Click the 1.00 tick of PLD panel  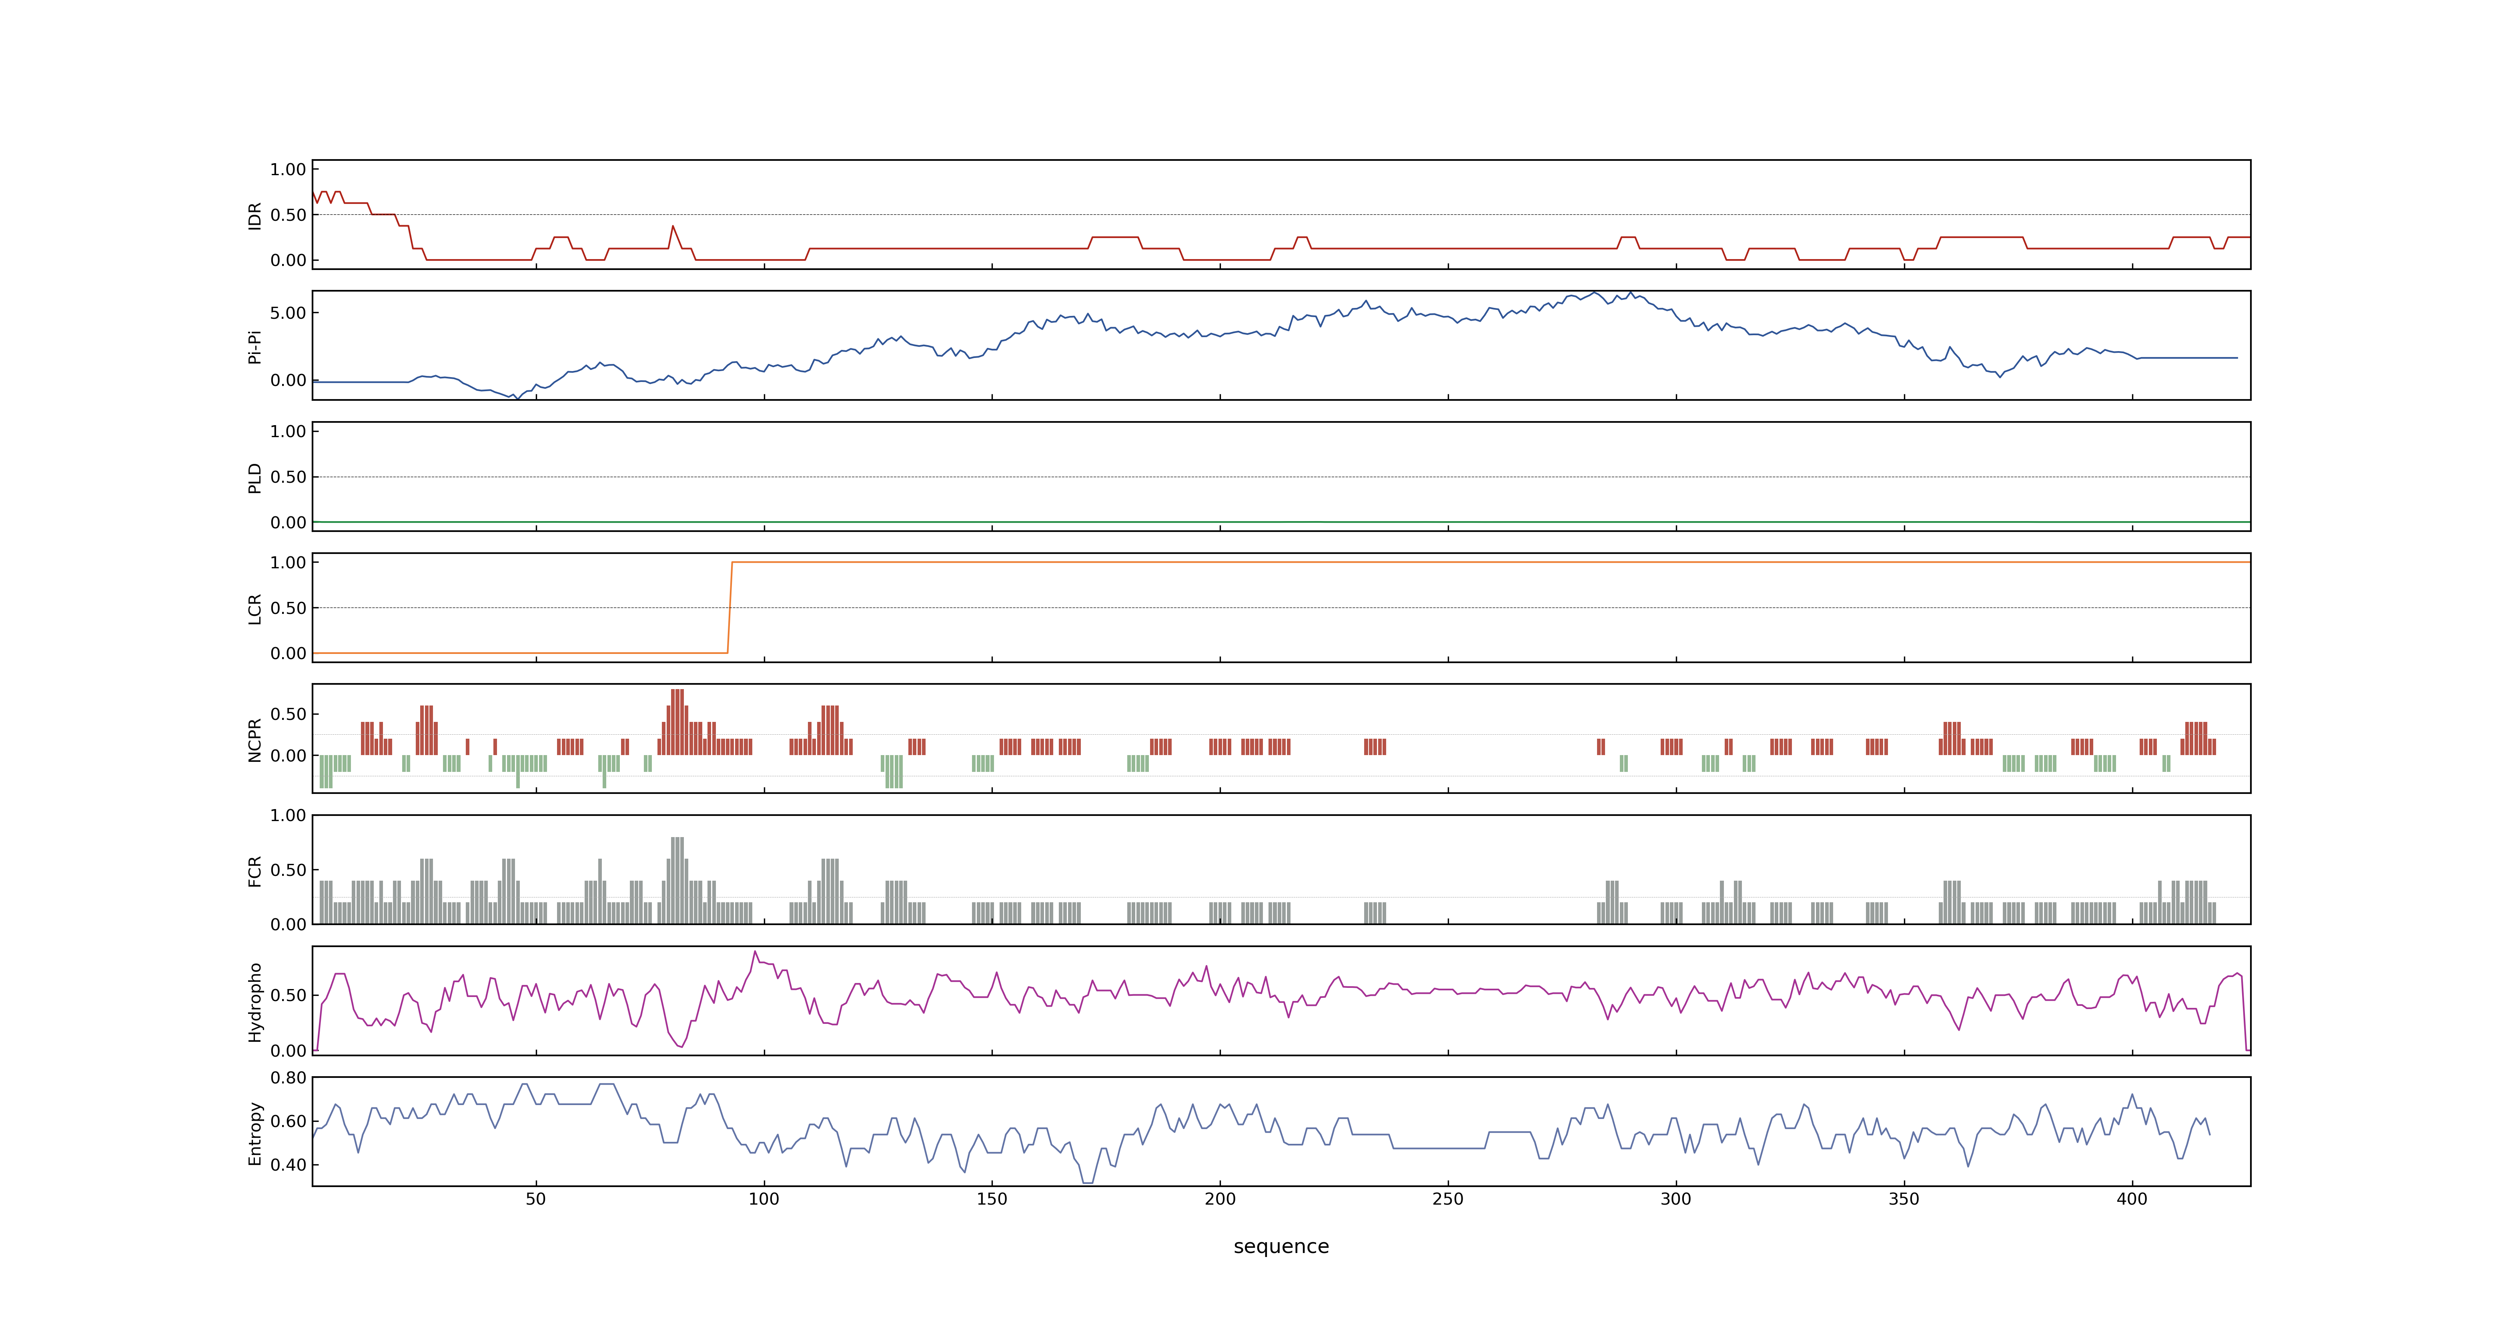[289, 432]
